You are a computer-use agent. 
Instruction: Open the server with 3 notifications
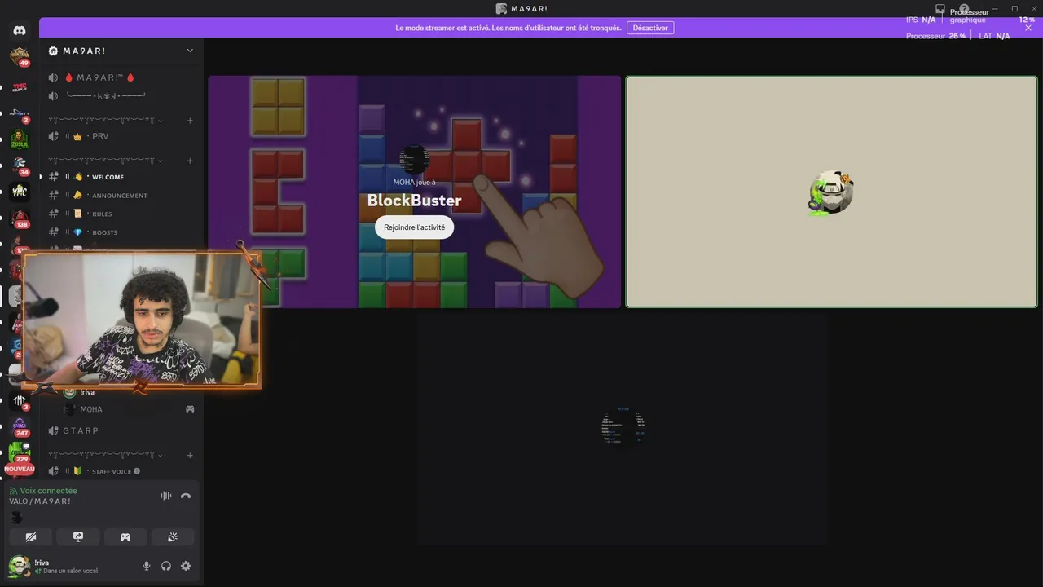click(x=20, y=400)
